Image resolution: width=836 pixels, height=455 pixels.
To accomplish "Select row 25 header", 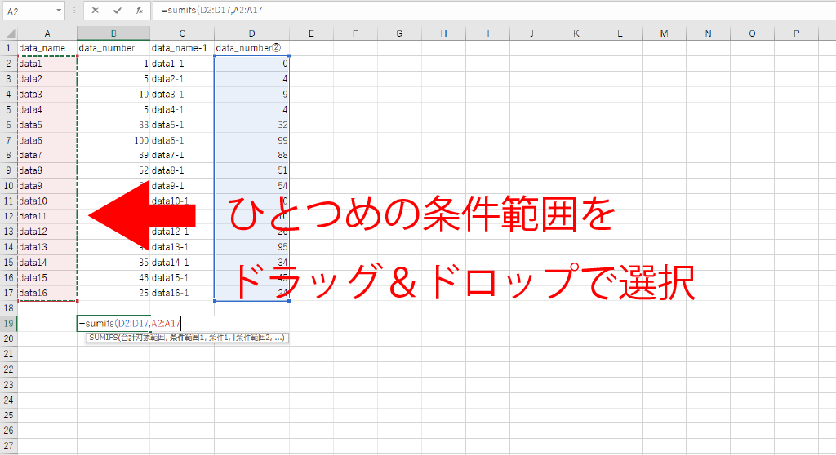I will click(8, 416).
